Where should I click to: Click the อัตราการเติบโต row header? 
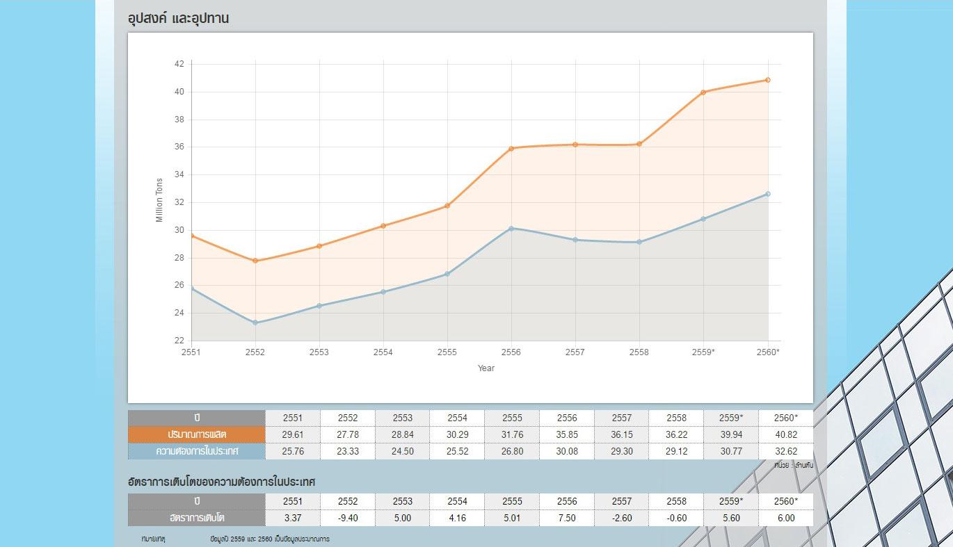(197, 518)
